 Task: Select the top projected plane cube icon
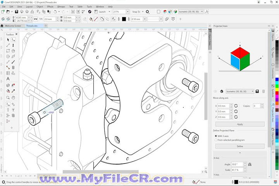click(165, 12)
